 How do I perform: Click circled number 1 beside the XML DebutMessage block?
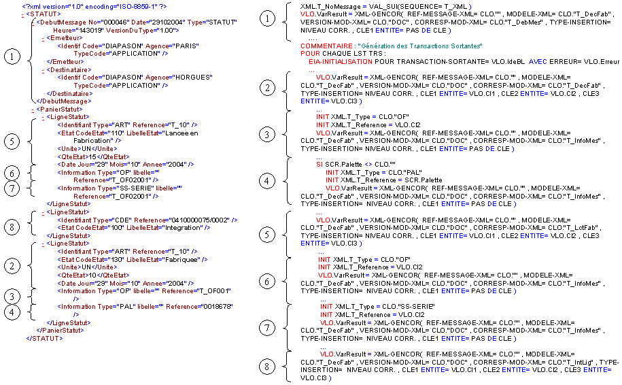click(x=12, y=58)
